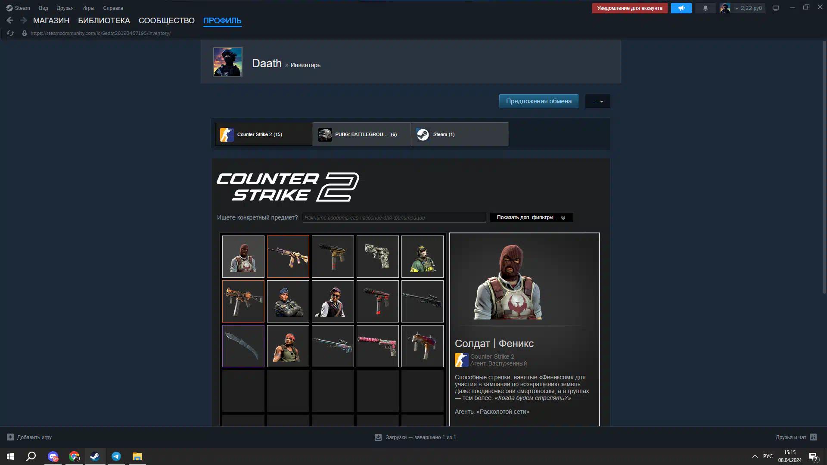This screenshot has height=465, width=827.
Task: Click the page URL address text
Action: 100,33
